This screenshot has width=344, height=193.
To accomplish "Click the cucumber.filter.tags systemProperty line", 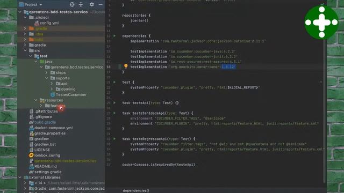I will [218, 144].
